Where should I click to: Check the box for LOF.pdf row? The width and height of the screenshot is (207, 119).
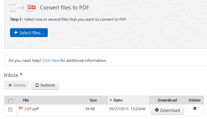(x=10, y=110)
